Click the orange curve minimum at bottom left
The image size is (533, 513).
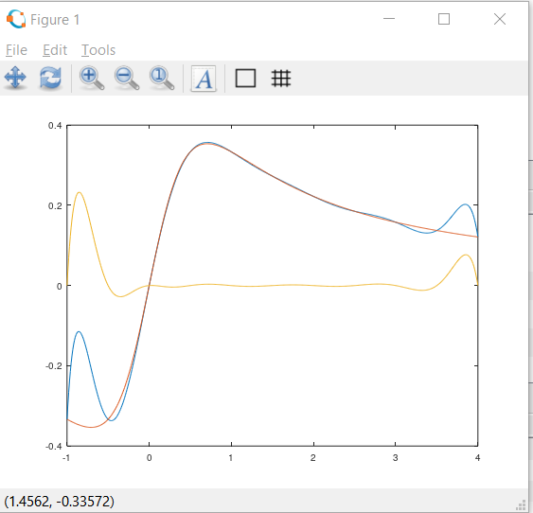click(91, 427)
